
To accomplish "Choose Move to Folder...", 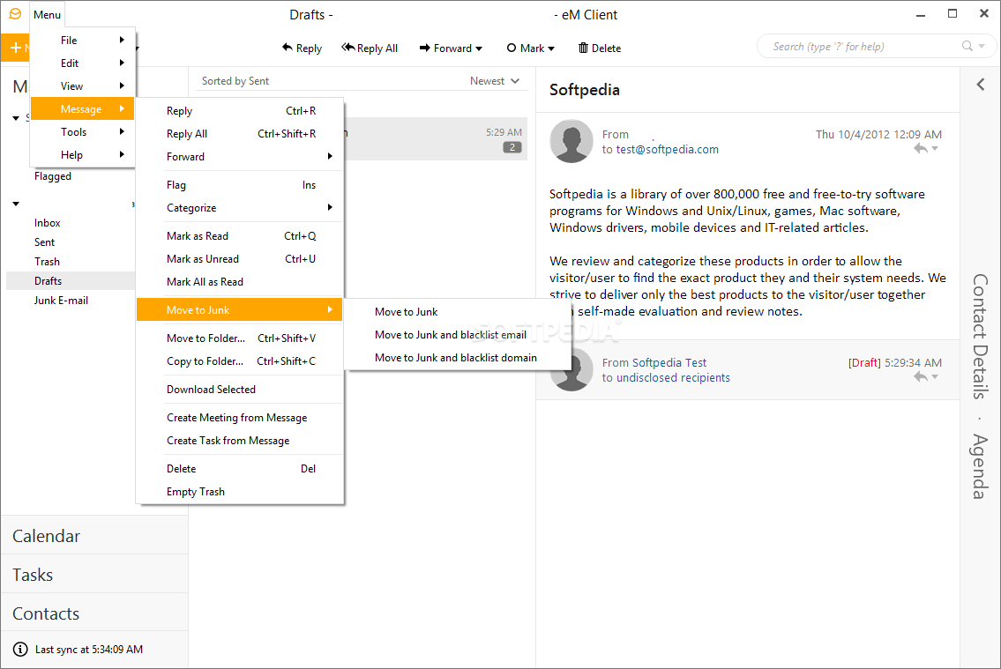I will pyautogui.click(x=240, y=338).
